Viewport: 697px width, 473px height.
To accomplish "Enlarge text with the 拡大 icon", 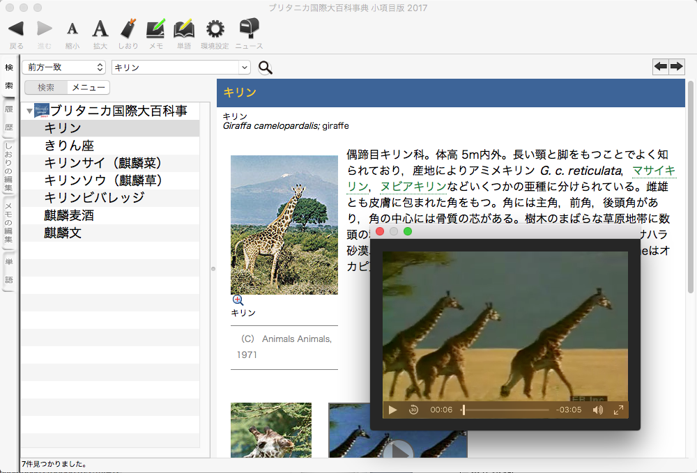I will (100, 29).
